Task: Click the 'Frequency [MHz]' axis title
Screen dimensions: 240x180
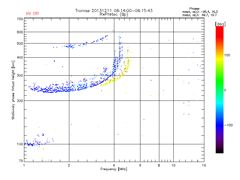Action: click(114, 169)
